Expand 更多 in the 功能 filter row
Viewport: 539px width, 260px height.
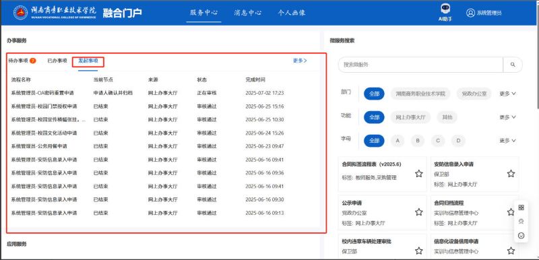pyautogui.click(x=507, y=117)
